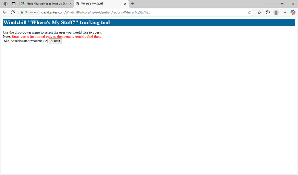
Task: Reload the current page
Action: click(13, 12)
